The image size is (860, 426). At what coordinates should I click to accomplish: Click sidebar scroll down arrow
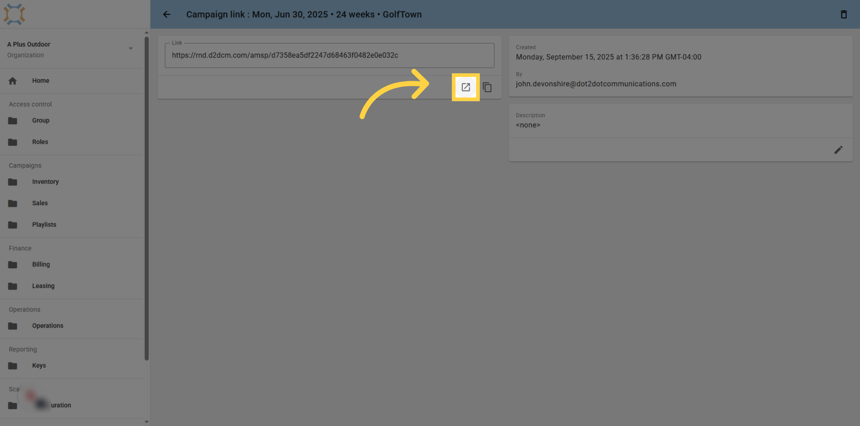(147, 422)
